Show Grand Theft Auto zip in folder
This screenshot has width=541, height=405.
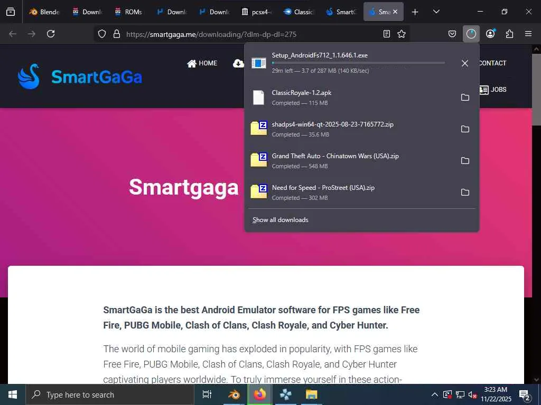[465, 161]
